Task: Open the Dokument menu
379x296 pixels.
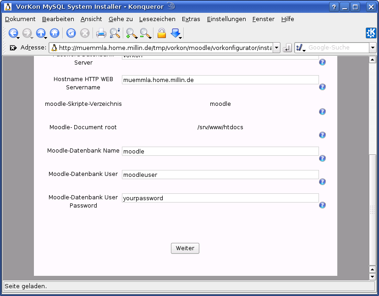Action: (20, 19)
